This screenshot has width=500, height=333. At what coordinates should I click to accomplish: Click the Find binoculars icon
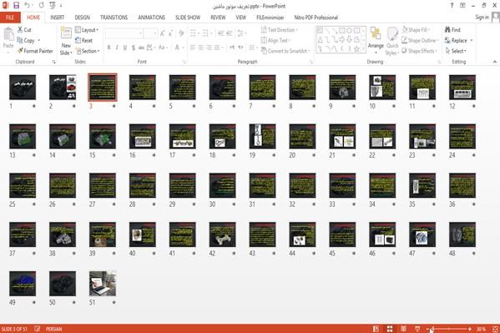coord(447,30)
